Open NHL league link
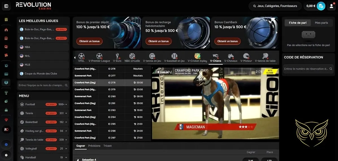Screen dimensions: 338x161 tap(43, 56)
